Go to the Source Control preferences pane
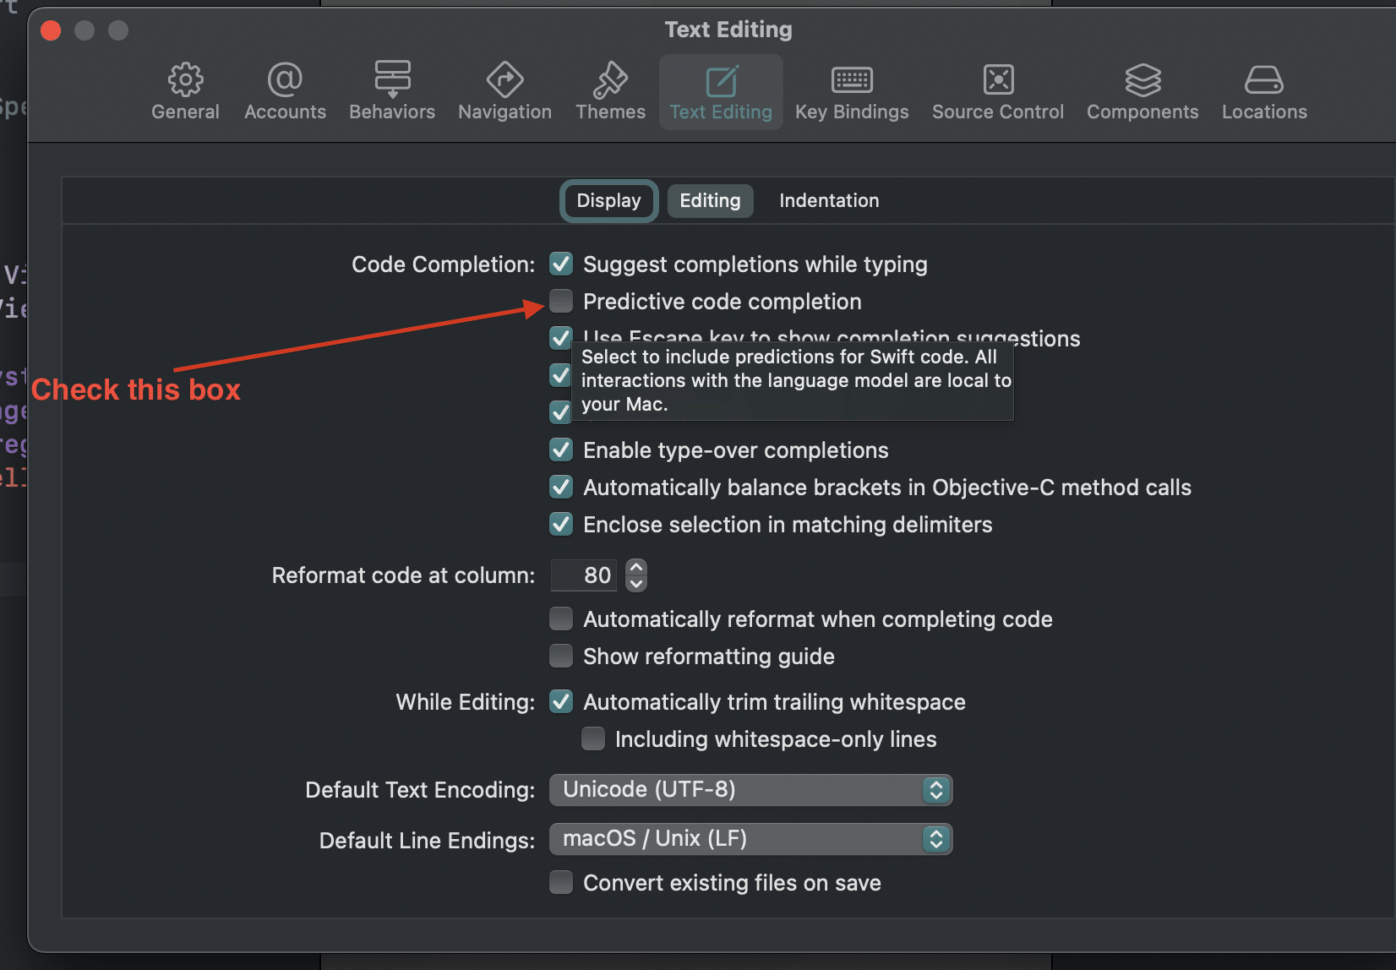 (x=998, y=91)
